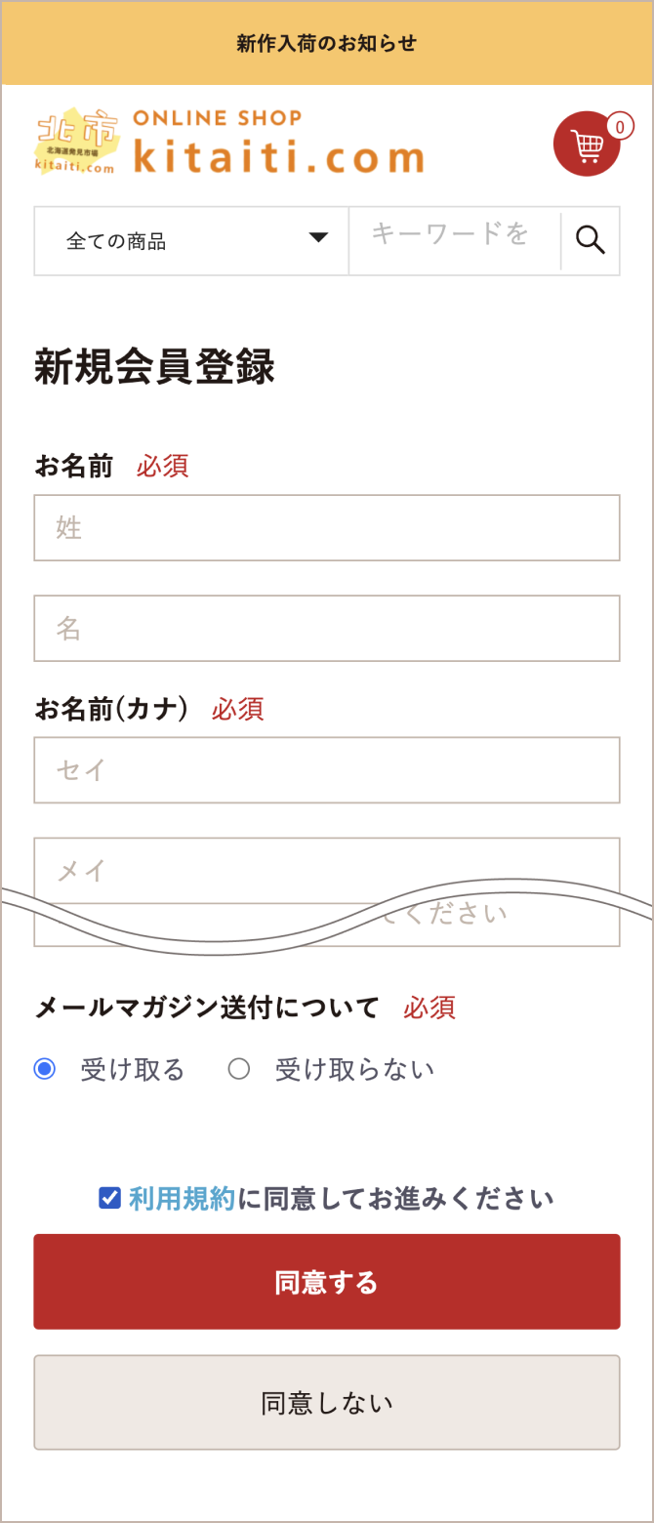
Task: Click the cart item count badge
Action: tap(620, 127)
